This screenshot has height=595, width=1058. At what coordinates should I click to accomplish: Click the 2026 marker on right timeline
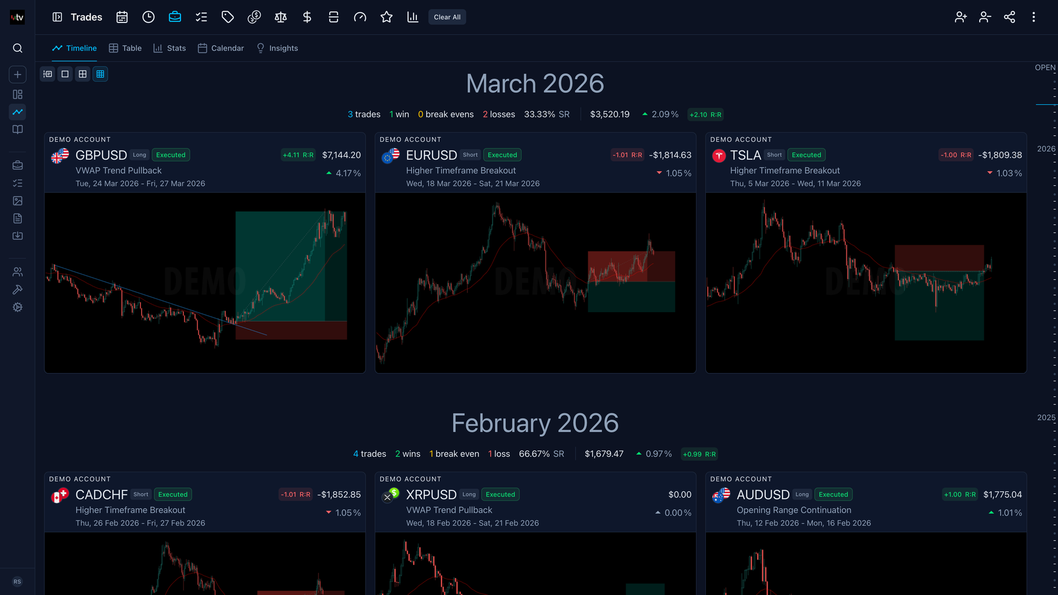tap(1046, 149)
